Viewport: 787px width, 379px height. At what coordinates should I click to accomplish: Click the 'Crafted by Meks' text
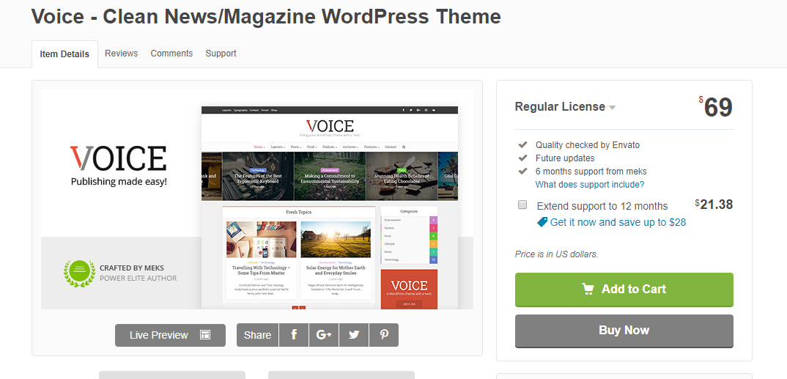[131, 268]
